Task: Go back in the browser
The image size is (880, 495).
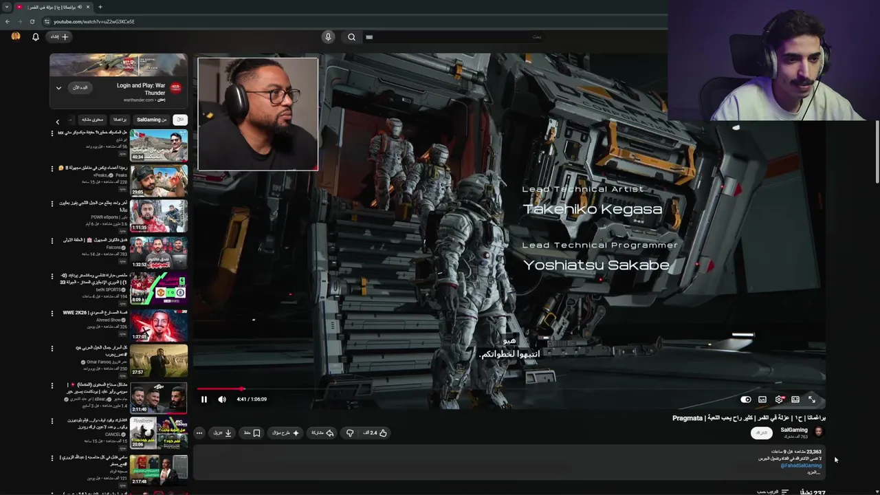Action: pyautogui.click(x=8, y=21)
